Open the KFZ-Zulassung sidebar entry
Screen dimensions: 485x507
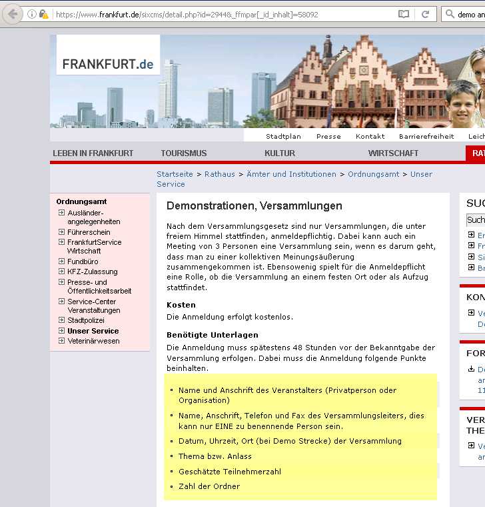(x=92, y=272)
